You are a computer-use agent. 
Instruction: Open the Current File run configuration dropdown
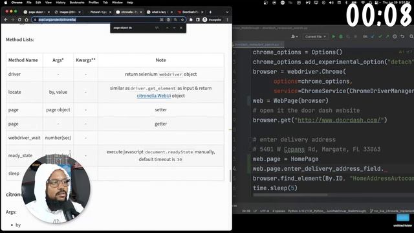point(315,36)
